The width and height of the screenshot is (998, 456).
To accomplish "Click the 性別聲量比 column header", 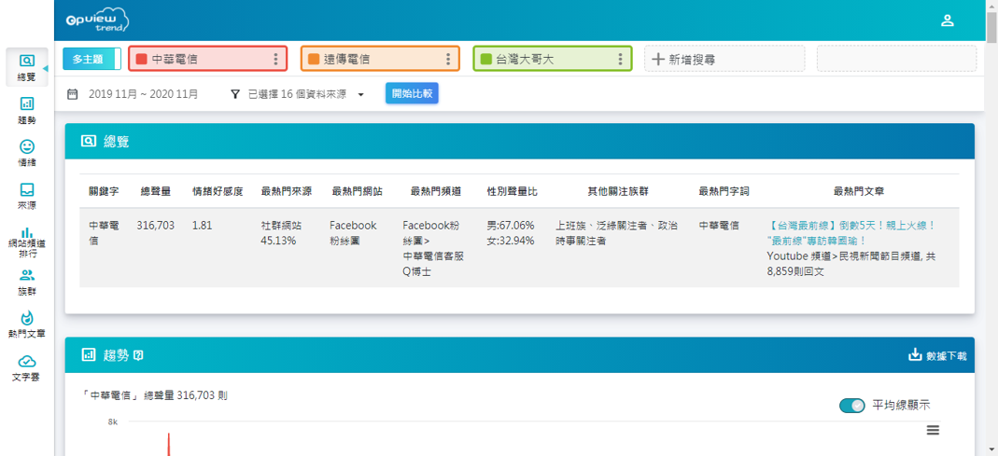I will point(513,191).
